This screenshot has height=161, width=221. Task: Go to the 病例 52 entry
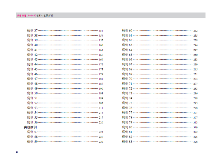[x=32, y=103]
